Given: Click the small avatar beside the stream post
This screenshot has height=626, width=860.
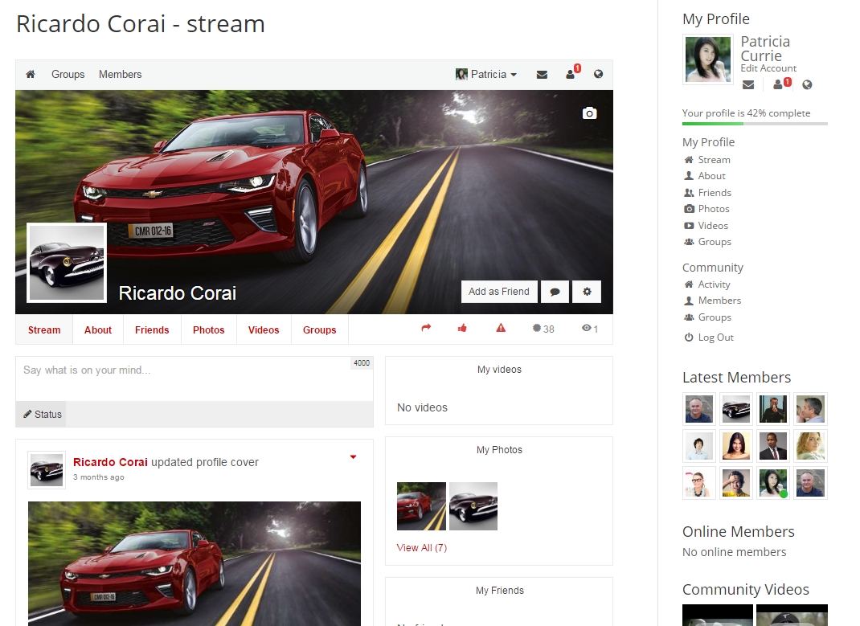Looking at the screenshot, I should (x=47, y=470).
